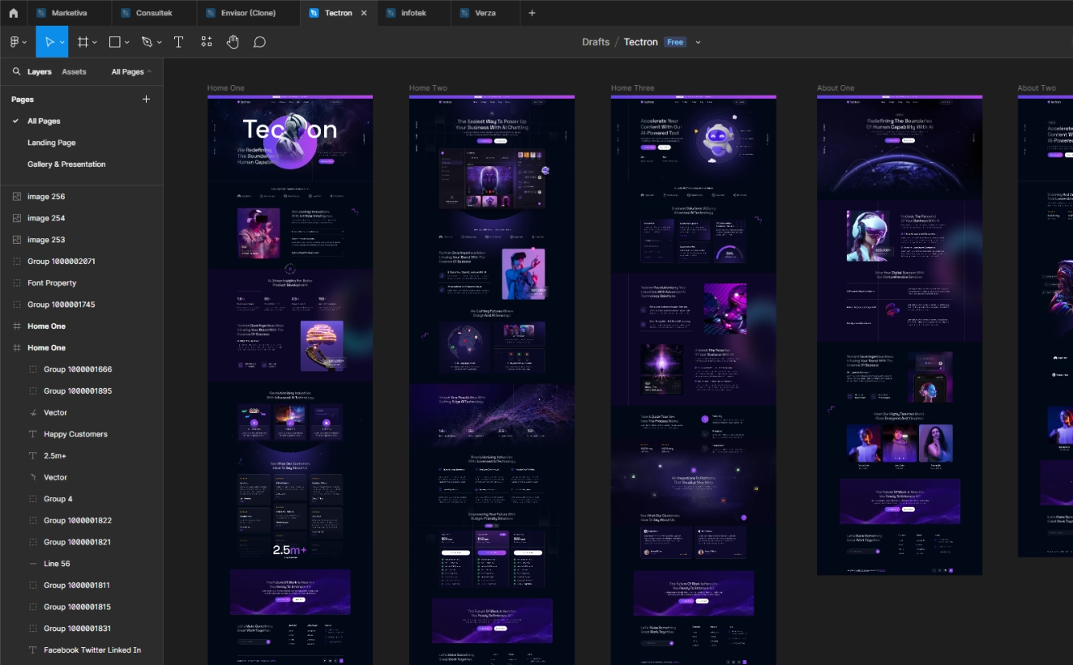
Task: Open the Pen tool options chevron
Action: (x=159, y=42)
